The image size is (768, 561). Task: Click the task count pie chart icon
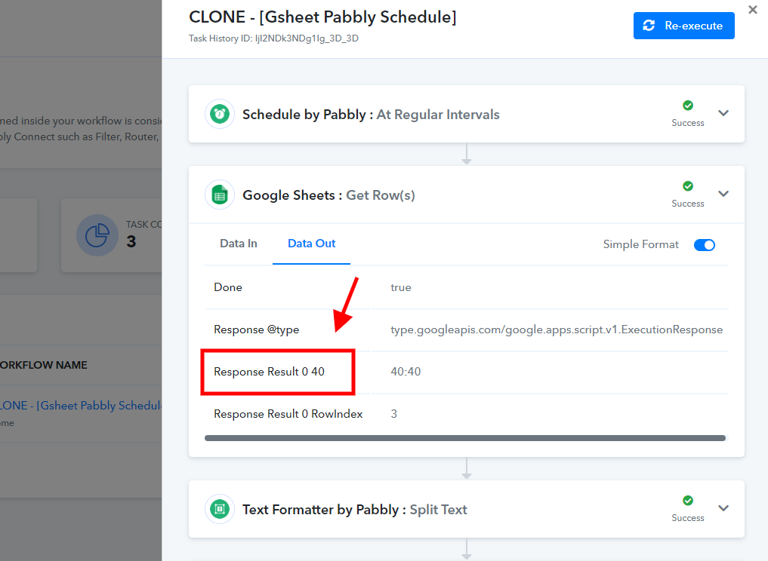pos(97,235)
